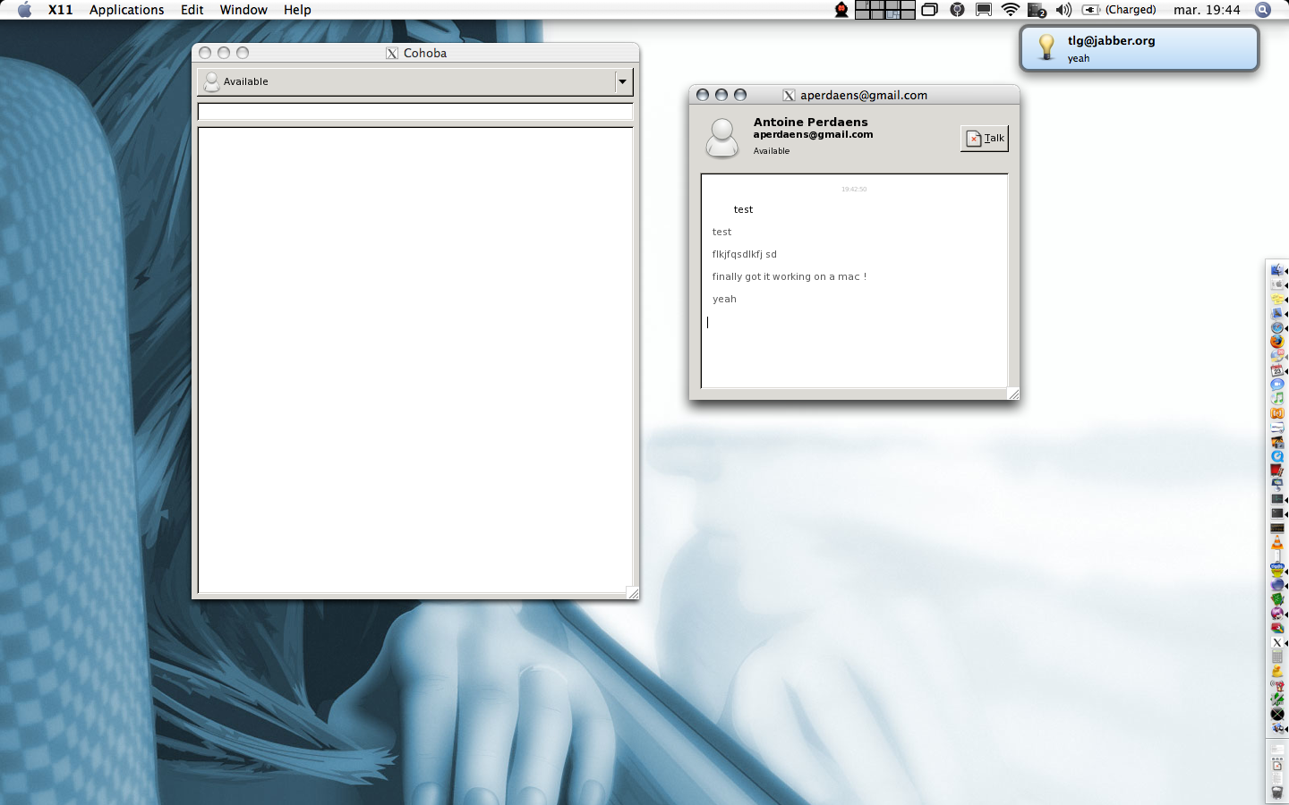
Task: Open the Window menu
Action: [243, 10]
